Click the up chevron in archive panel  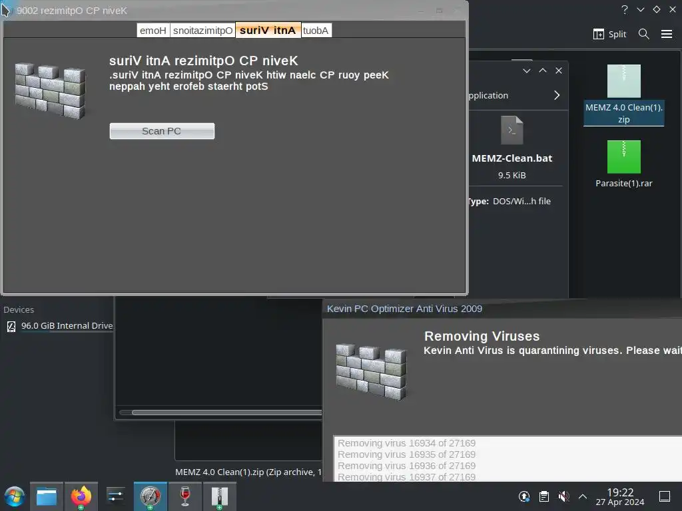point(543,71)
